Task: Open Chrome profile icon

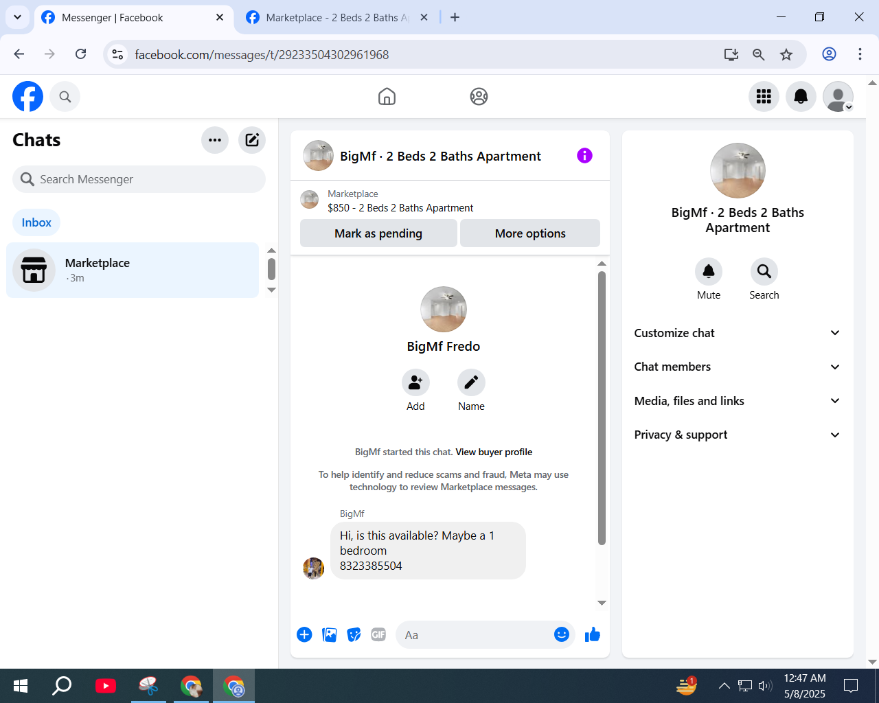Action: point(830,54)
